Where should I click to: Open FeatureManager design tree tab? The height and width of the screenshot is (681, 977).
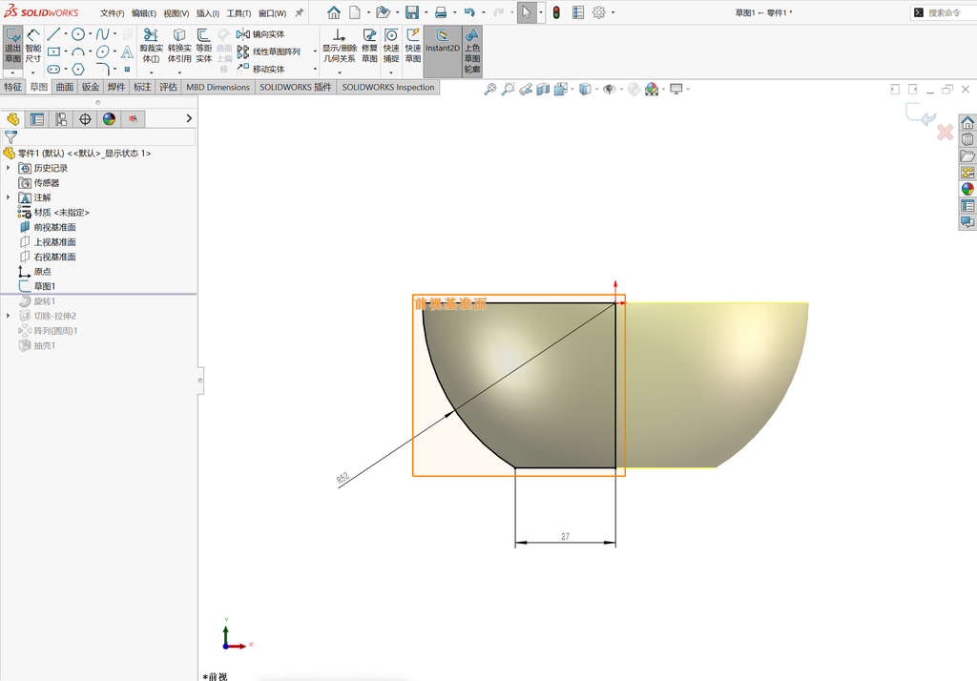click(x=12, y=119)
